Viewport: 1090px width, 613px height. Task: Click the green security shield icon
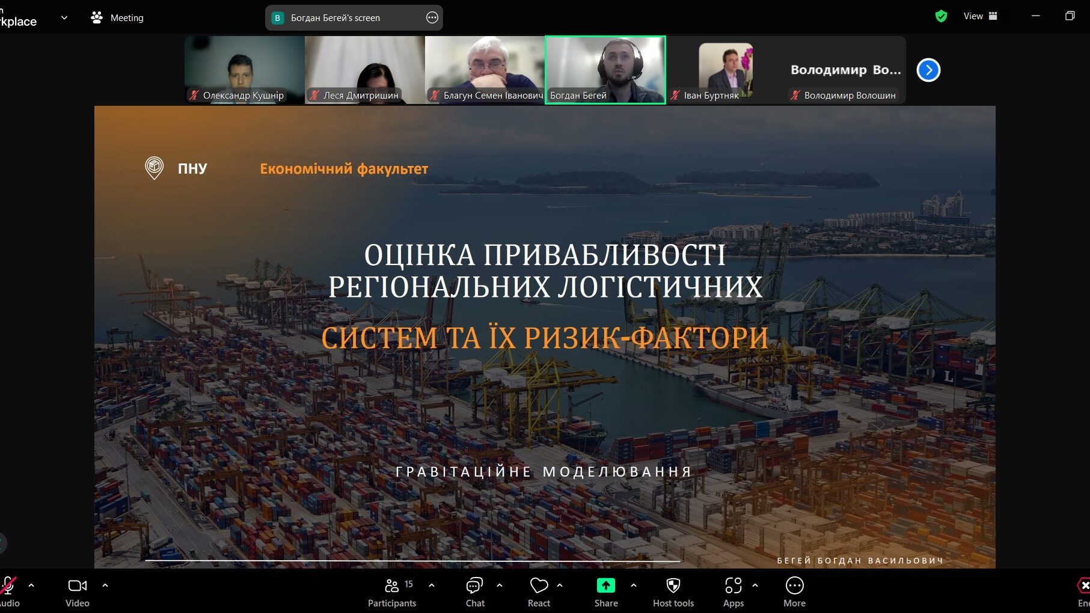tap(941, 16)
